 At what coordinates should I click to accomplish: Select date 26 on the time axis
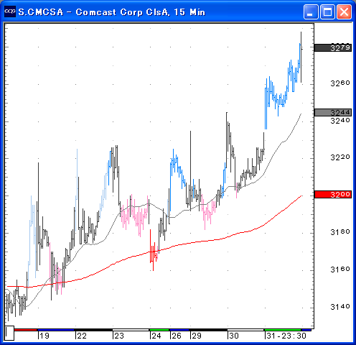(x=177, y=336)
